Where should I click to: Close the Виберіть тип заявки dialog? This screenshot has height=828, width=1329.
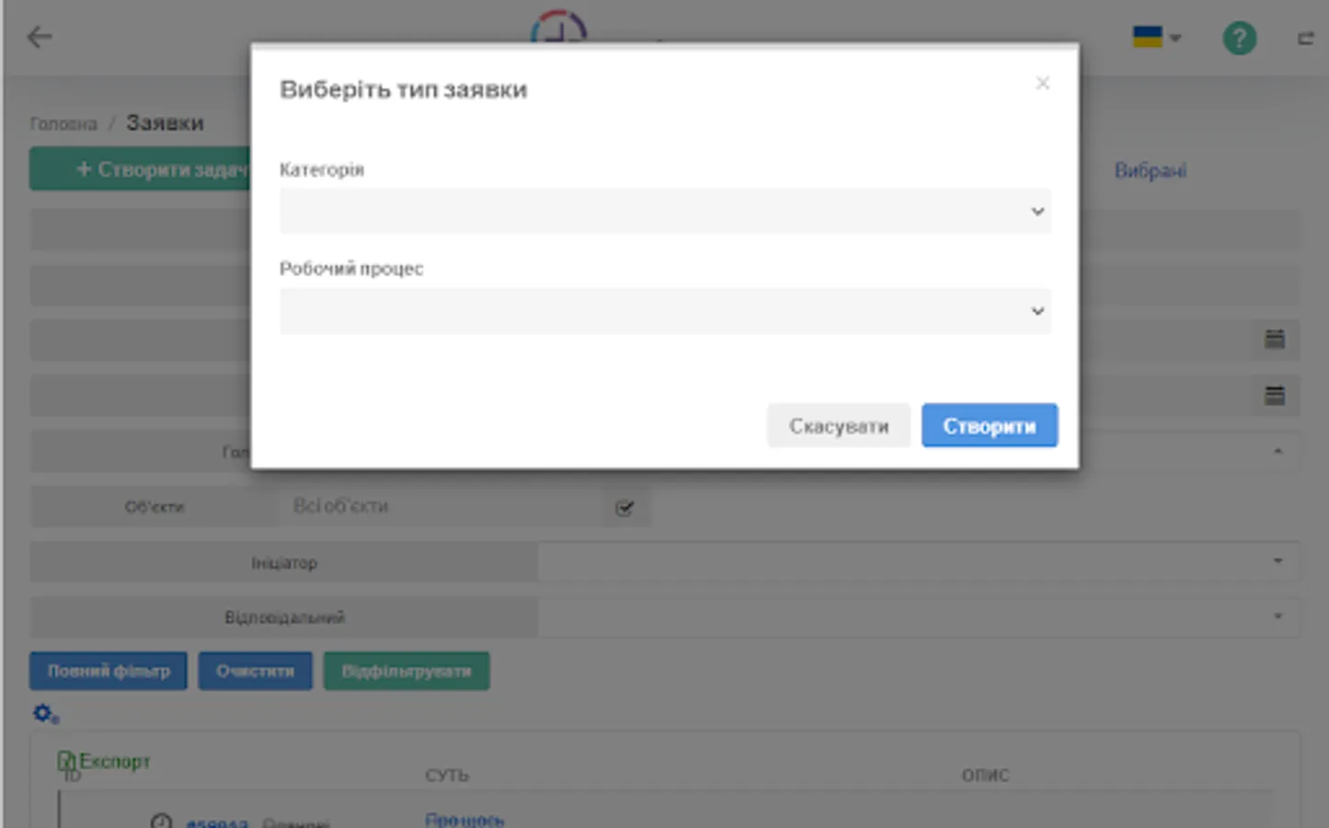click(x=1042, y=84)
